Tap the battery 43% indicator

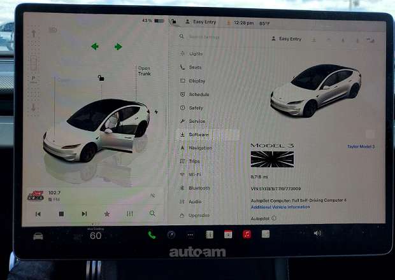point(153,20)
